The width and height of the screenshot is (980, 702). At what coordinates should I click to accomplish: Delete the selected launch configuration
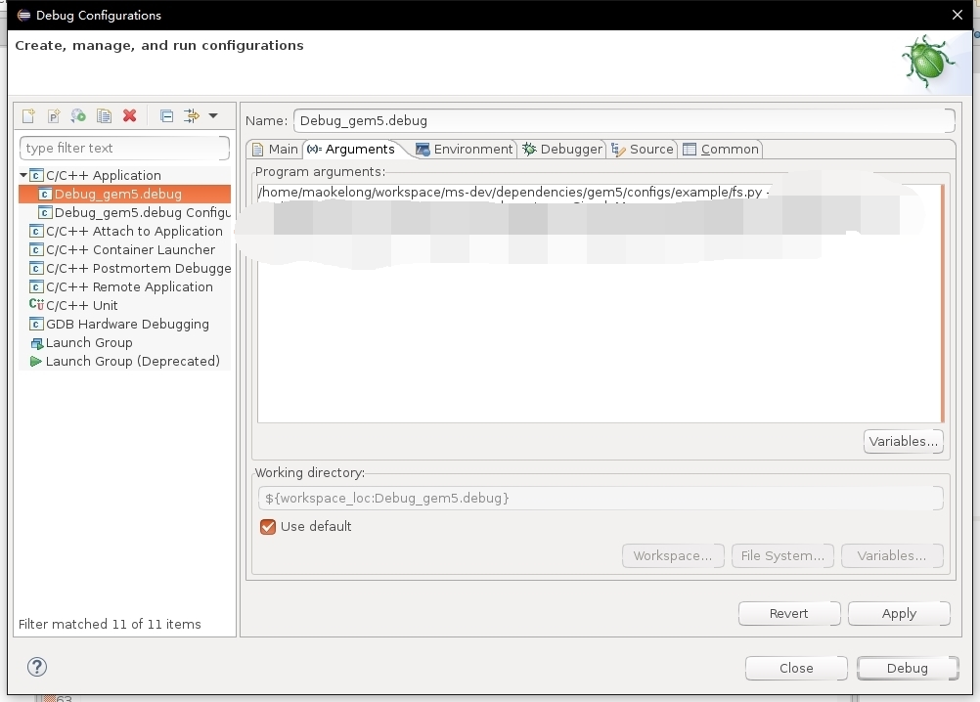[x=129, y=115]
